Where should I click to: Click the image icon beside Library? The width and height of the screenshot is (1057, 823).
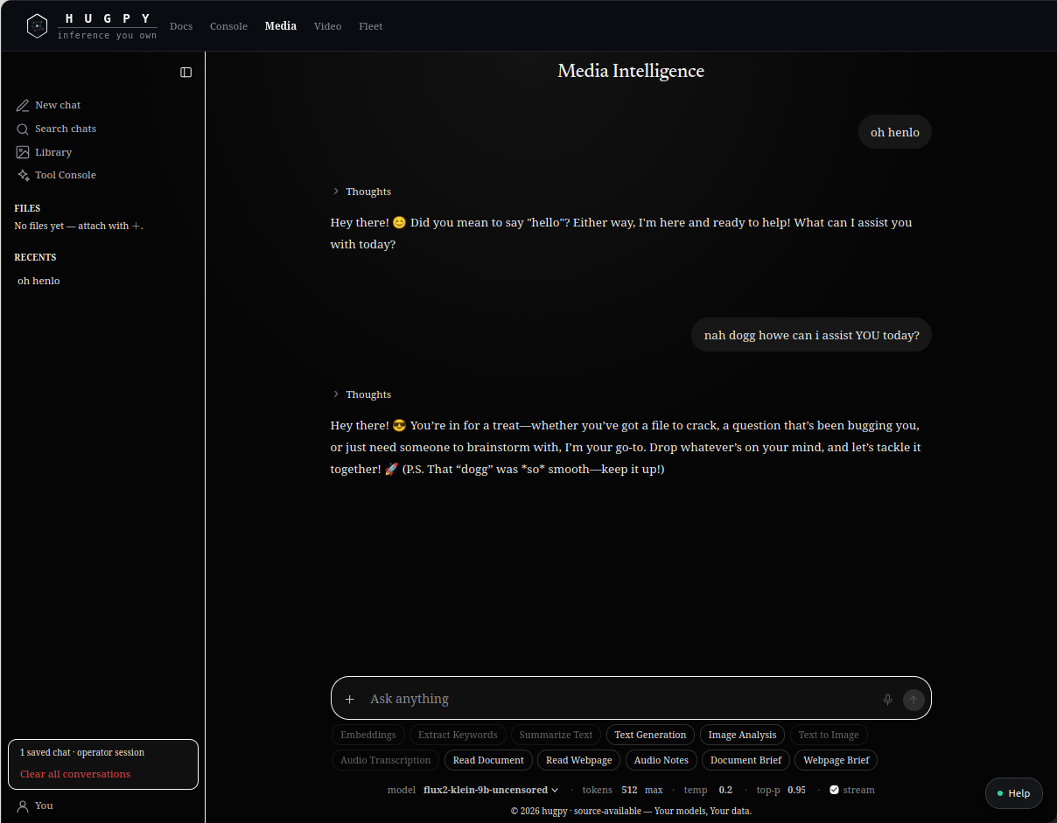coord(23,152)
